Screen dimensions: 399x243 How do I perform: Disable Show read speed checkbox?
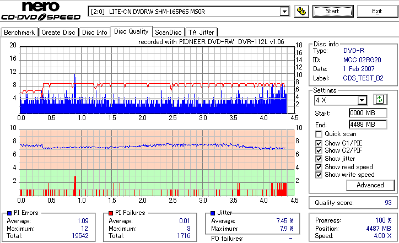(319, 167)
